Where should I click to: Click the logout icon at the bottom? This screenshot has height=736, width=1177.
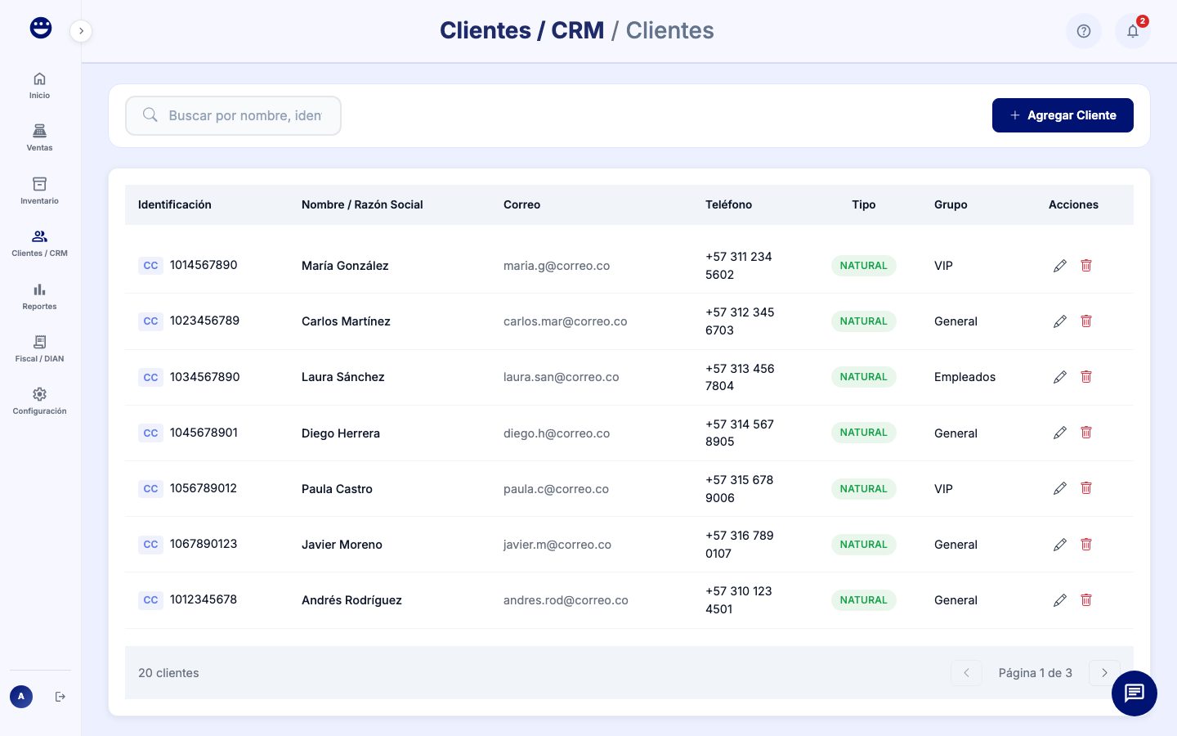(60, 696)
